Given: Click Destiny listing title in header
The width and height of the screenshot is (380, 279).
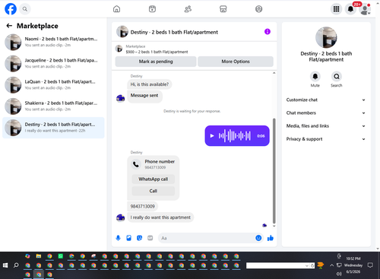Looking at the screenshot, I should [174, 32].
